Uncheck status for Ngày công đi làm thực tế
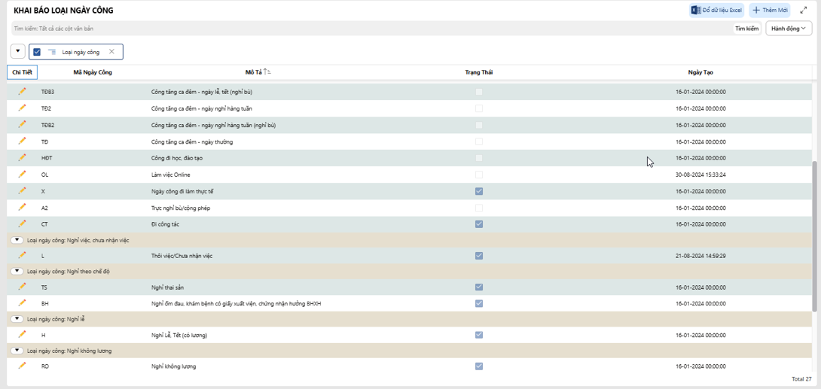Image resolution: width=821 pixels, height=389 pixels. pyautogui.click(x=478, y=191)
